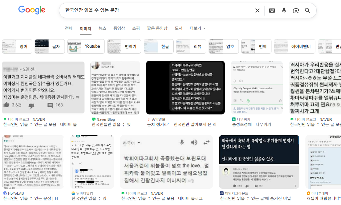Open the 나무위키 translator screenshot image
341x205 pixels.
(257, 88)
